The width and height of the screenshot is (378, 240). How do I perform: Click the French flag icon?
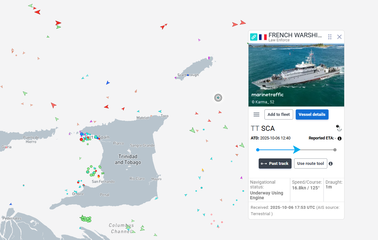[x=263, y=37]
